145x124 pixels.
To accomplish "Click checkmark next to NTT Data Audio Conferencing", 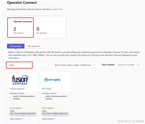I will (43, 97).
